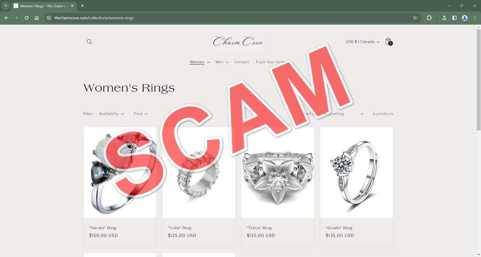Bookmark this page with the star icon
The image size is (481, 257).
click(415, 18)
